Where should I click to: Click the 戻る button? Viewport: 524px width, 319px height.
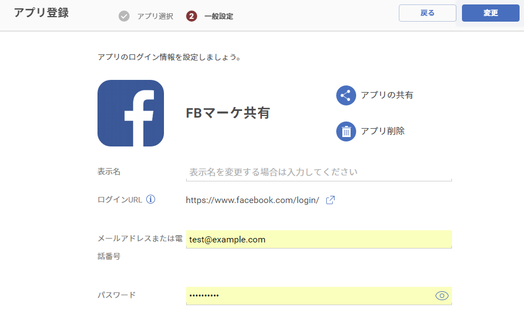(428, 13)
